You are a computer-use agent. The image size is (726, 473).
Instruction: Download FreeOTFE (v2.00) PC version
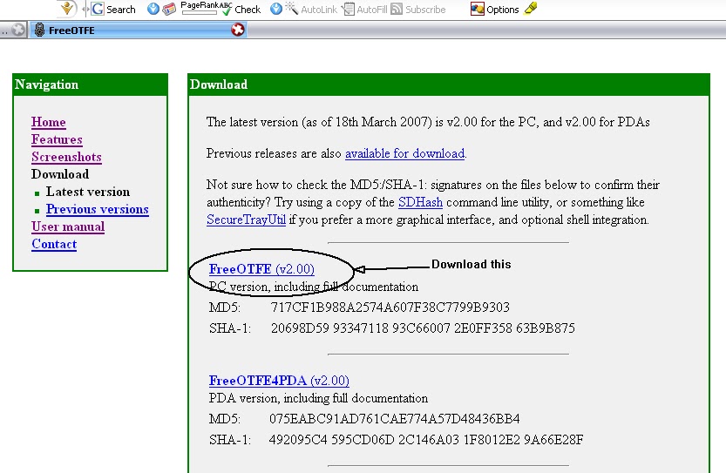click(261, 269)
